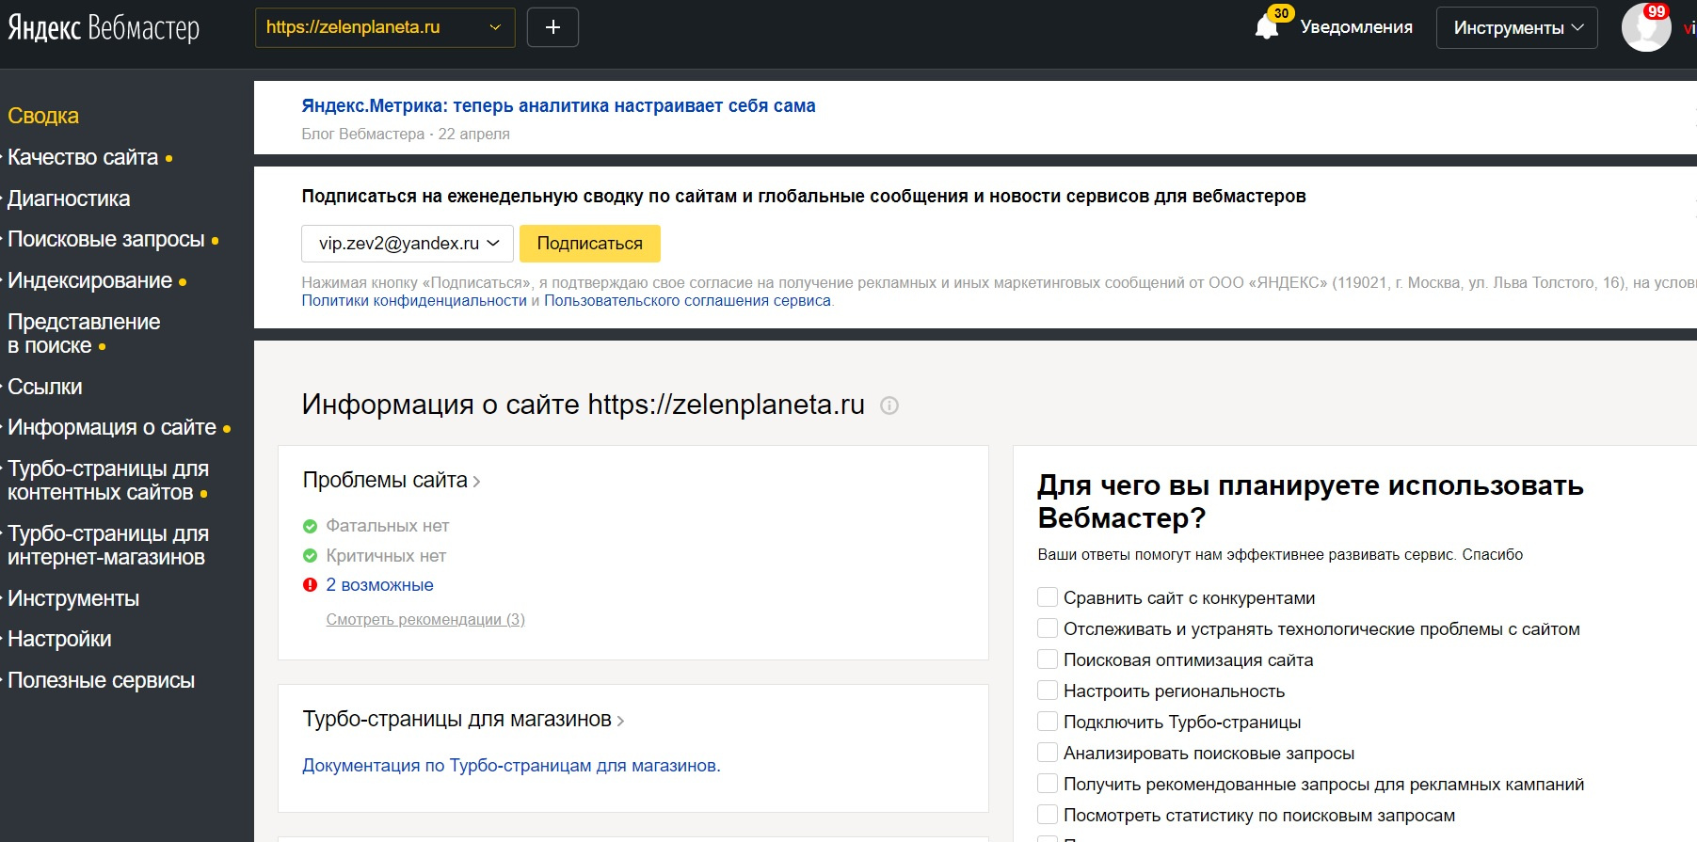Screen dimensions: 1697x842
Task: Click the Яндекс Вебмастер logo
Action: (x=104, y=28)
